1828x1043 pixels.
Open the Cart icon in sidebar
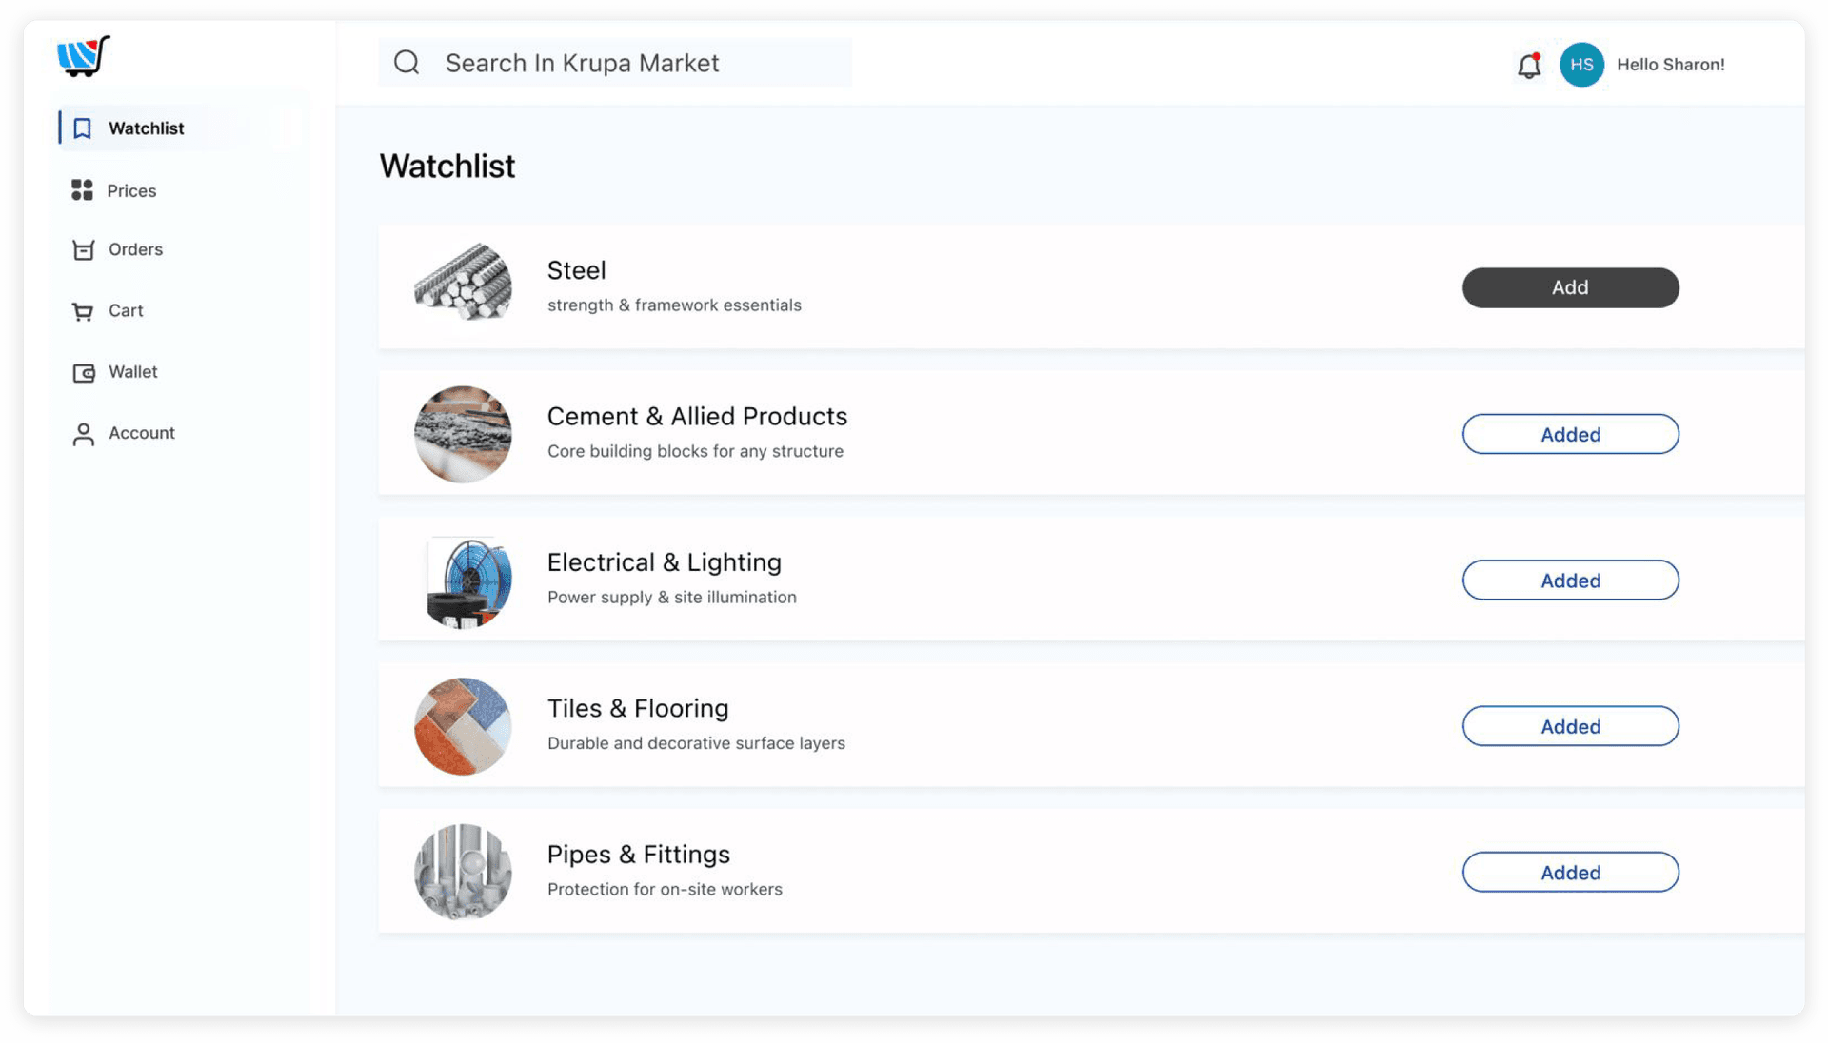[x=83, y=310]
